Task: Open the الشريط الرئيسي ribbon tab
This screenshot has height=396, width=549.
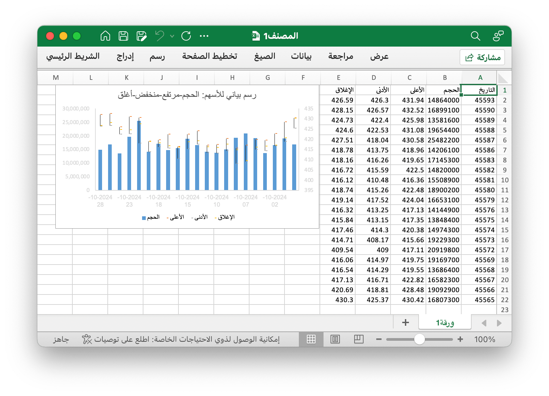Action: (x=73, y=56)
